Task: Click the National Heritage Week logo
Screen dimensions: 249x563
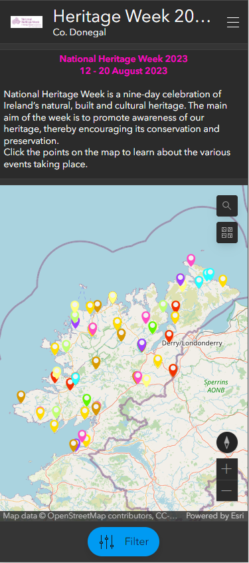Action: tap(27, 22)
